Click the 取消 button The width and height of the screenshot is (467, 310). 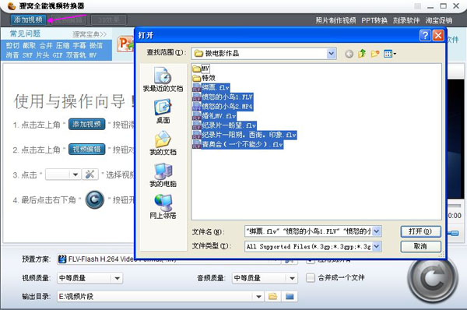coord(420,246)
